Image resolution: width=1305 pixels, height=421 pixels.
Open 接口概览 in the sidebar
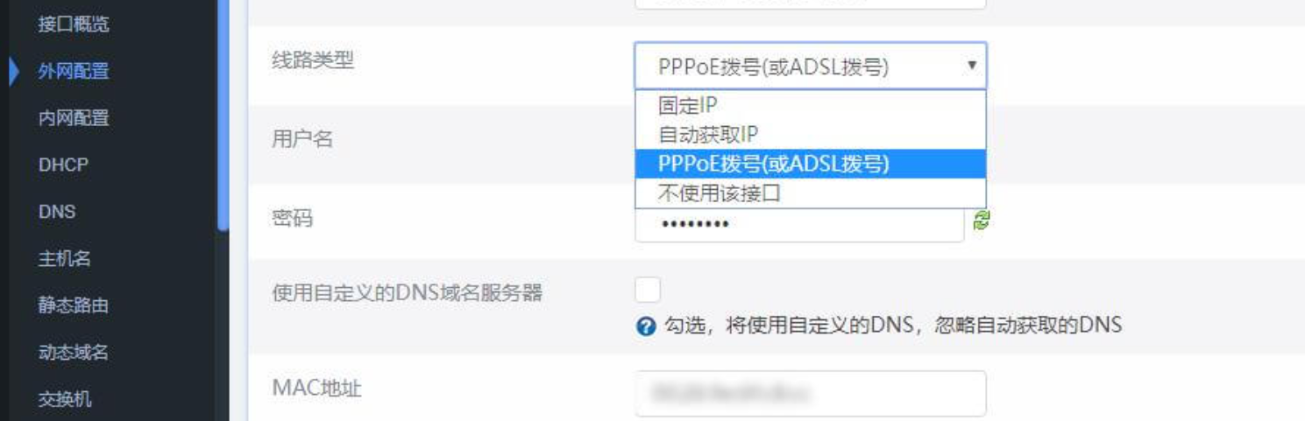click(x=74, y=25)
